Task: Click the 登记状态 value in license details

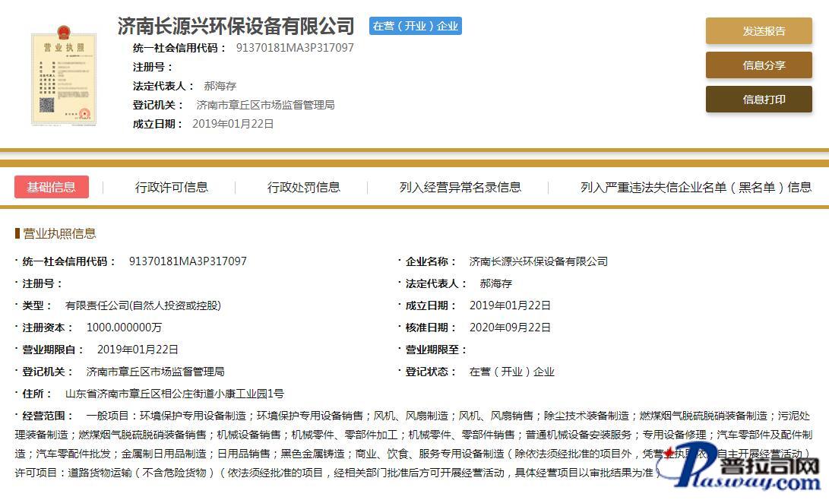Action: click(511, 372)
